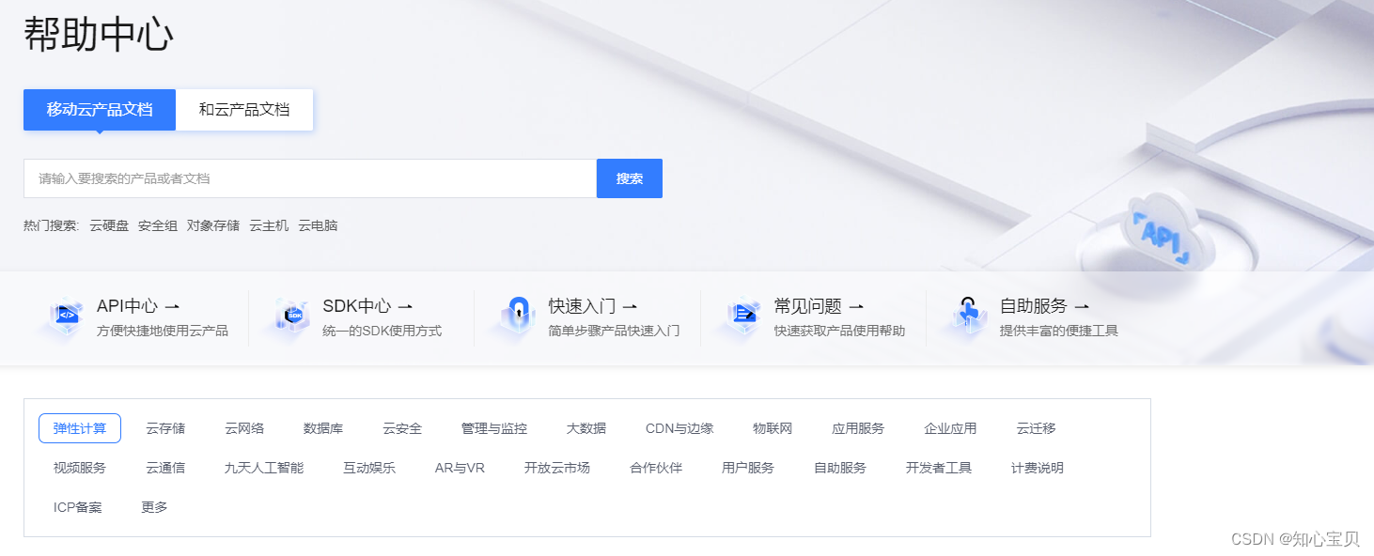Select the 合作伙伴 category
The height and width of the screenshot is (556, 1374).
coord(656,468)
